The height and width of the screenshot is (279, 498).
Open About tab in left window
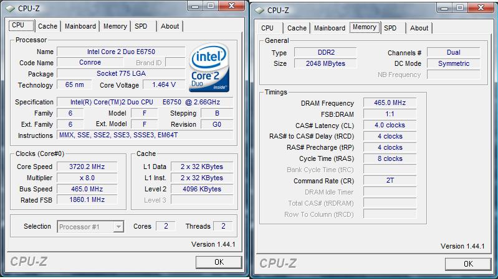pyautogui.click(x=170, y=26)
